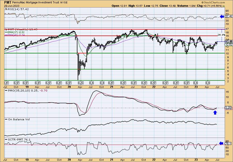Click the 0.25 dividend marker near Apr 2020
This screenshot has height=162, width=233.
[x=81, y=83]
